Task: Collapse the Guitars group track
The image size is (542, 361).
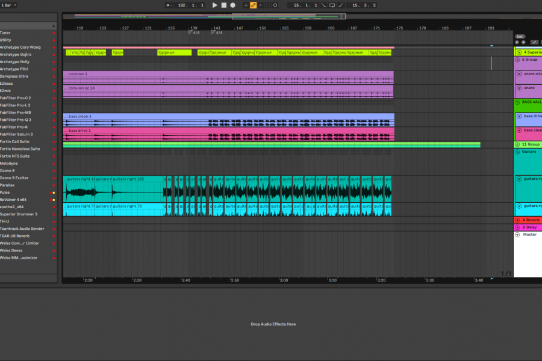Action: point(519,152)
